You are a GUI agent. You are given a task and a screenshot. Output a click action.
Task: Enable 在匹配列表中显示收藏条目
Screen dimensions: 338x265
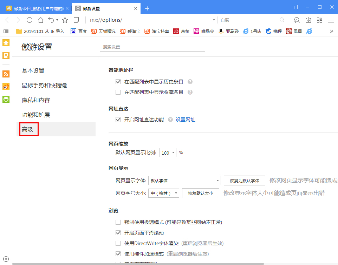(118, 92)
